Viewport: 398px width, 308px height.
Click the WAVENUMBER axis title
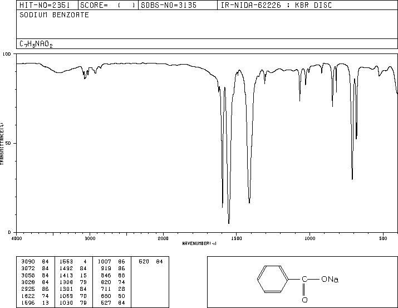[199, 243]
